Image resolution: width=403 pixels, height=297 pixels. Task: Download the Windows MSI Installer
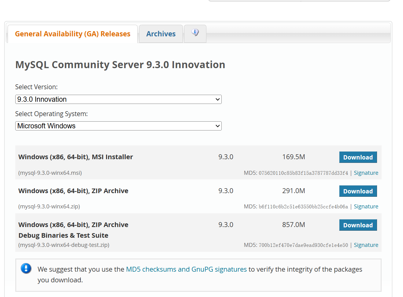pos(358,157)
